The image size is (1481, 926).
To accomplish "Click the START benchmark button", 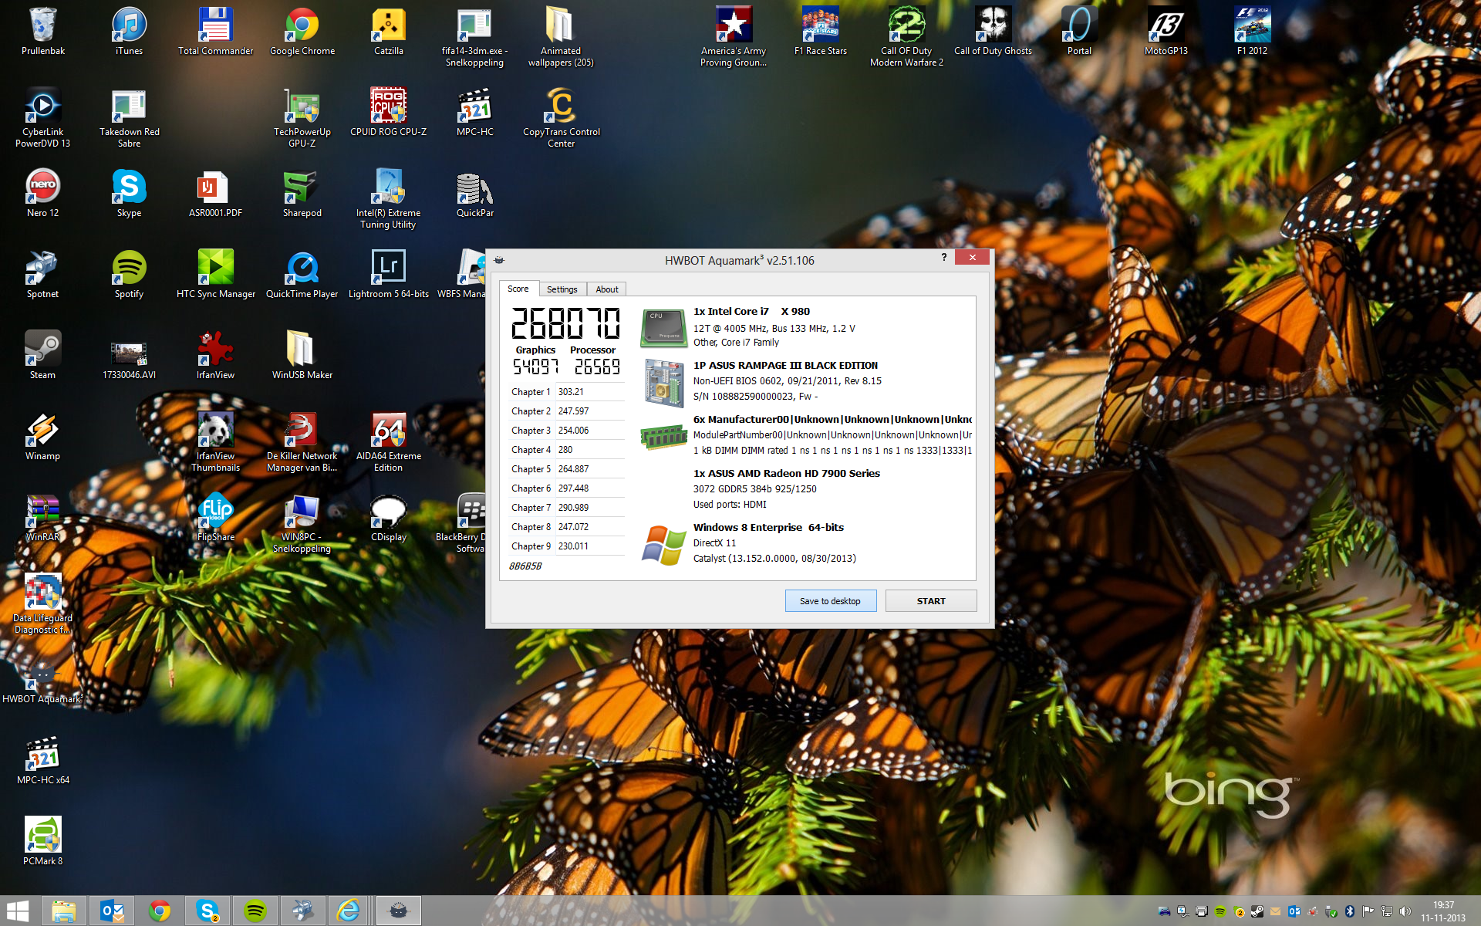I will tap(931, 601).
